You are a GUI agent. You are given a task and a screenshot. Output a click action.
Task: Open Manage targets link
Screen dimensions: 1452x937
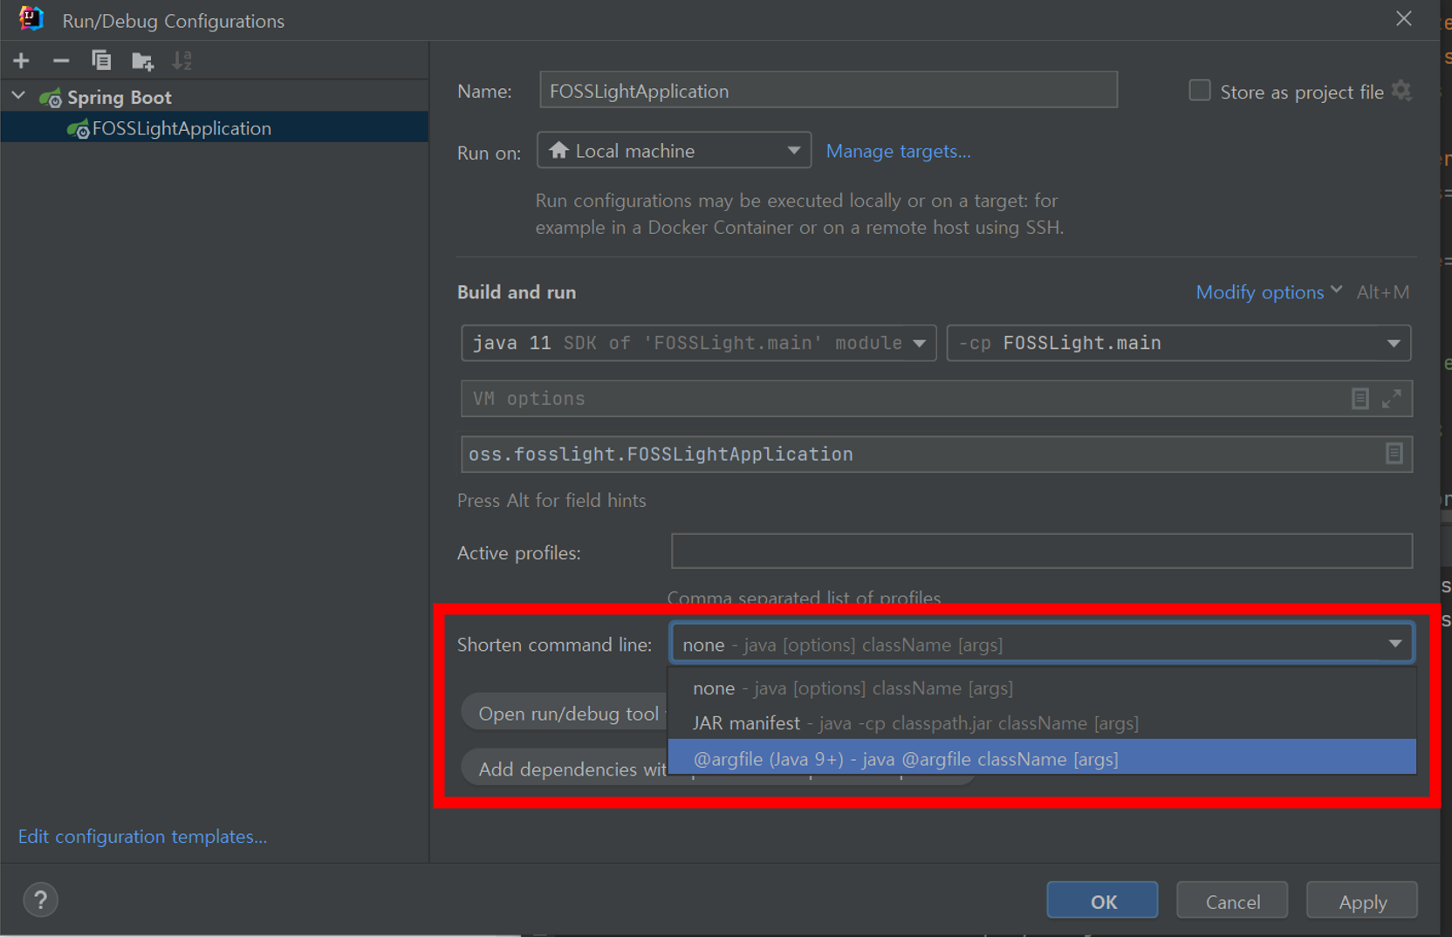[x=898, y=151]
